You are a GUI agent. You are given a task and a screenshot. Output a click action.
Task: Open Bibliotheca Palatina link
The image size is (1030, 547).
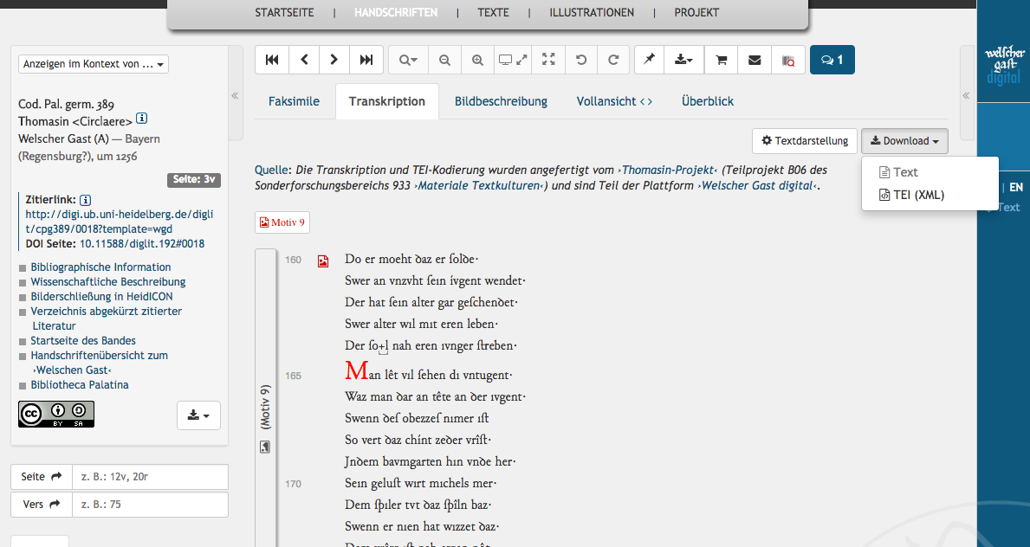pyautogui.click(x=80, y=385)
